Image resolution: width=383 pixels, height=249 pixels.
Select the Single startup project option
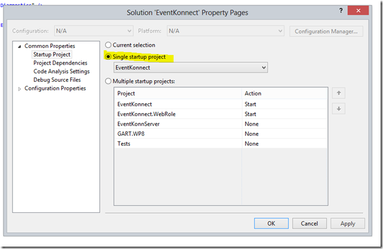[x=108, y=57]
